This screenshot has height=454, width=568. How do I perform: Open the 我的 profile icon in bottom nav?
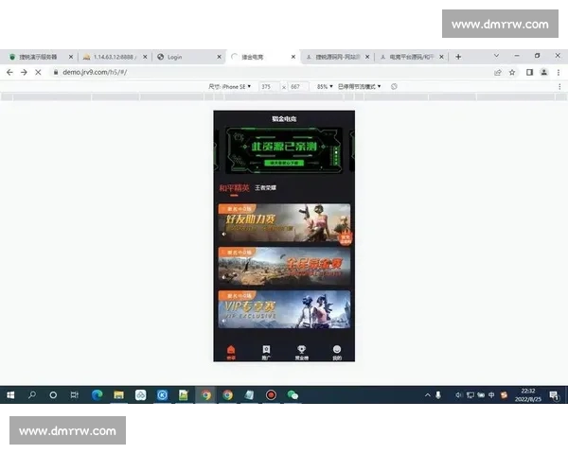pos(336,351)
